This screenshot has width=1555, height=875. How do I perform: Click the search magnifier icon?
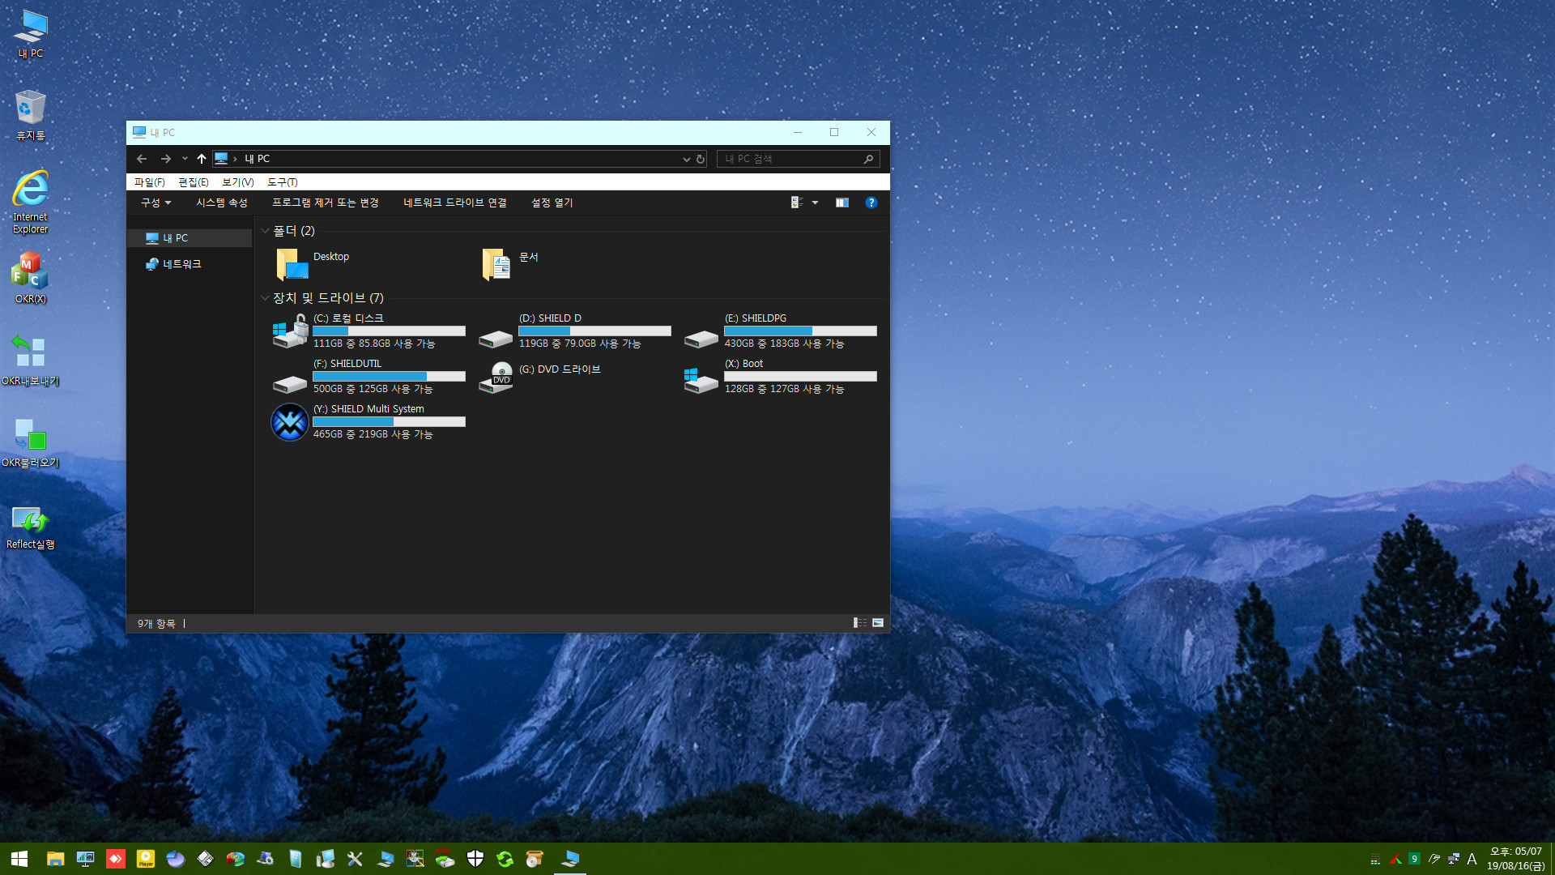[868, 159]
